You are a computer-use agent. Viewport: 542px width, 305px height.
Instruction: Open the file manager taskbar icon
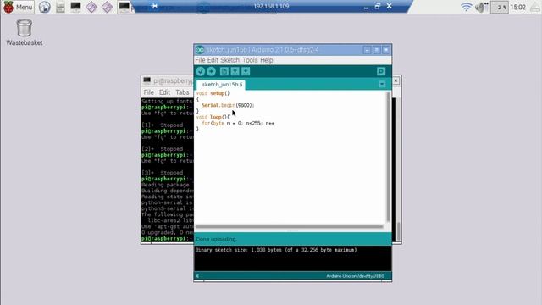[60, 7]
